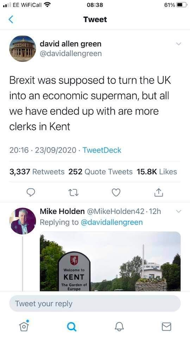
Task: Tap the retweet icon
Action: 73,193
